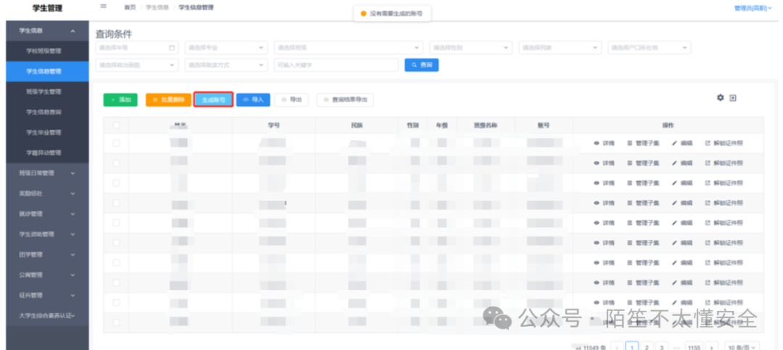Tick the checkbox of the third table row
Viewport: 783px width, 350px height.
coord(116,183)
